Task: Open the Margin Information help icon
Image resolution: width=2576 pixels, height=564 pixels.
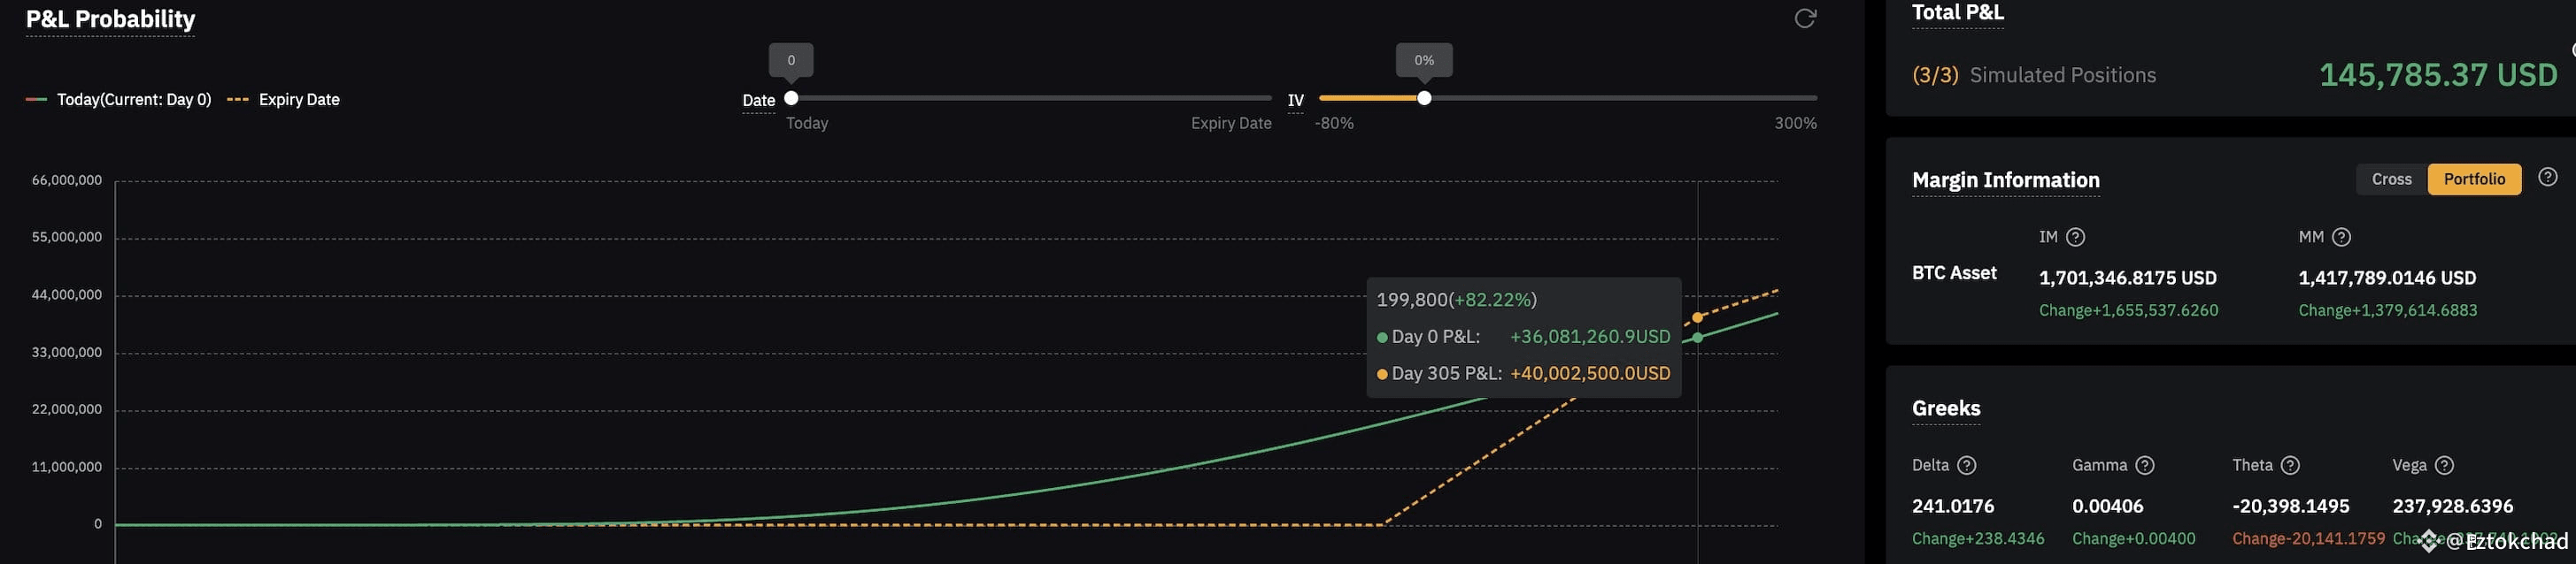Action: [x=2547, y=177]
